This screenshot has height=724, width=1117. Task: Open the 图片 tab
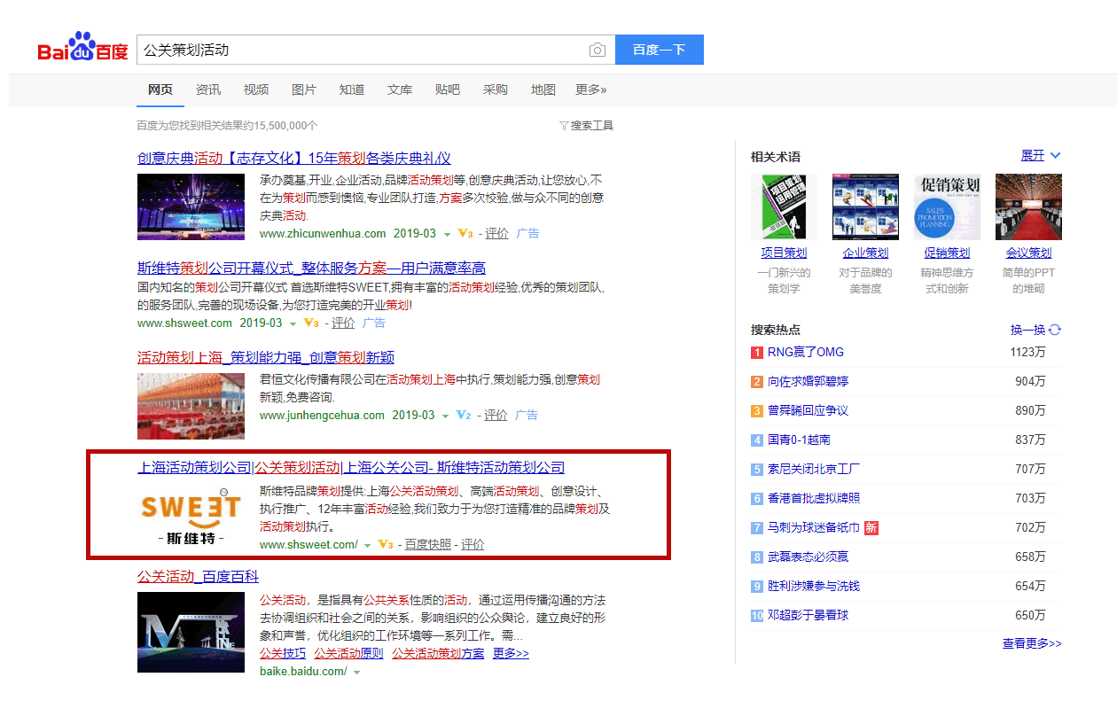304,90
